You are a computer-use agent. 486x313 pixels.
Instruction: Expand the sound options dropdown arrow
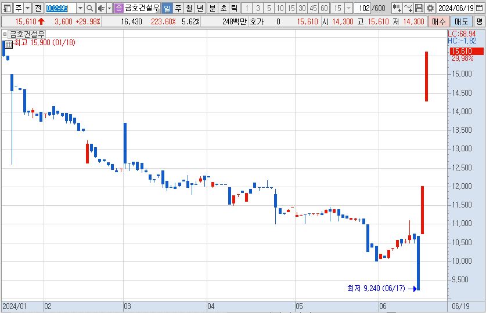109,8
